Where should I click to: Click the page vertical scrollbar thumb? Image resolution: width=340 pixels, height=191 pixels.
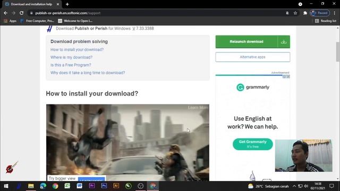(x=338, y=52)
